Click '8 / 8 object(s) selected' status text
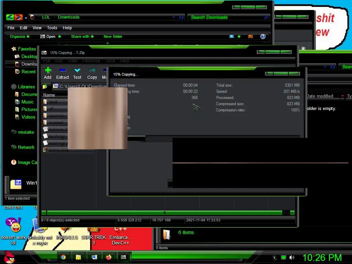The width and height of the screenshot is (352, 264). (60, 220)
